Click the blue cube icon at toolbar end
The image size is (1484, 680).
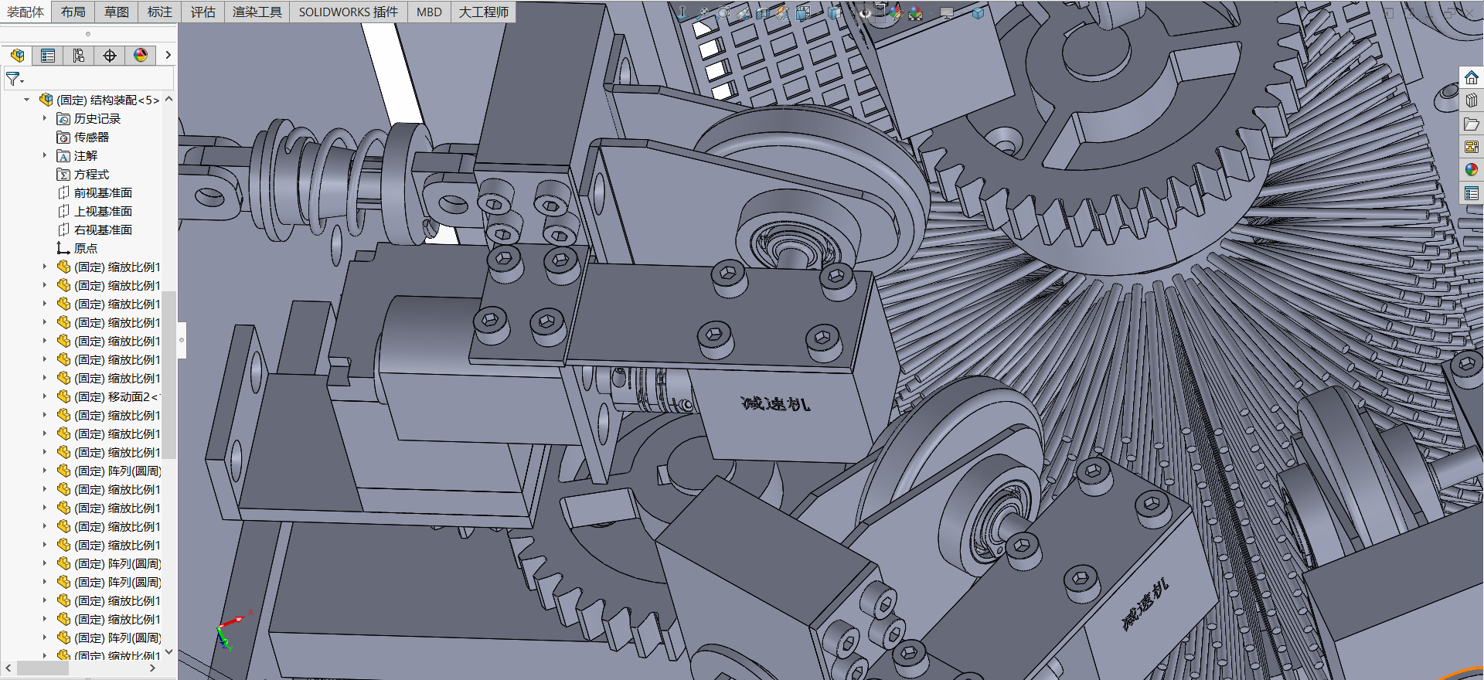tap(978, 13)
